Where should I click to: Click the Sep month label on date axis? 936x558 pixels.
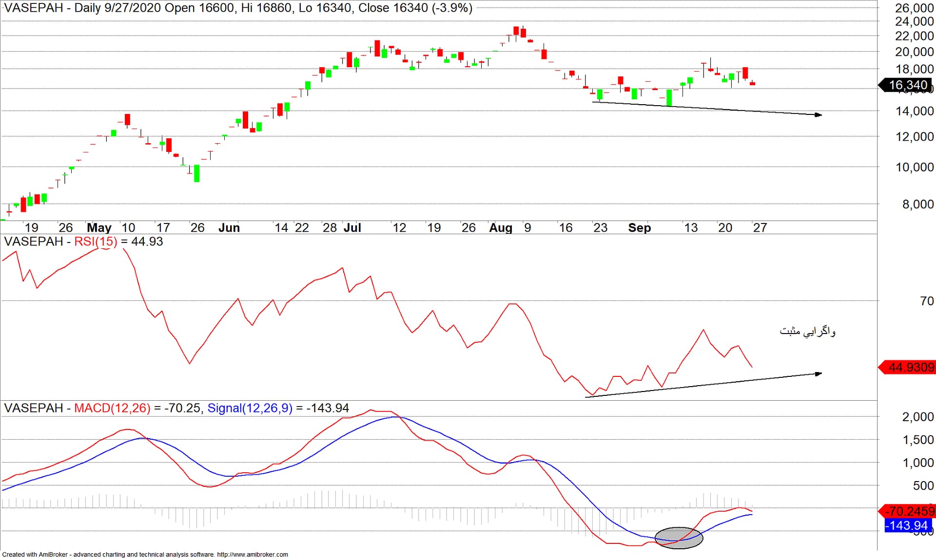click(x=640, y=228)
